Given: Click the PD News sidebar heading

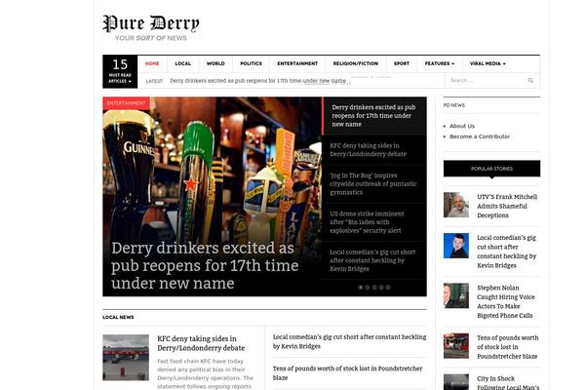Looking at the screenshot, I should tap(454, 105).
